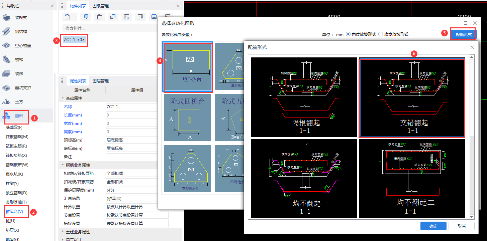This screenshot has width=487, height=241.
Task: Select the 楼梯 navigation icon
Action: [x=7, y=60]
